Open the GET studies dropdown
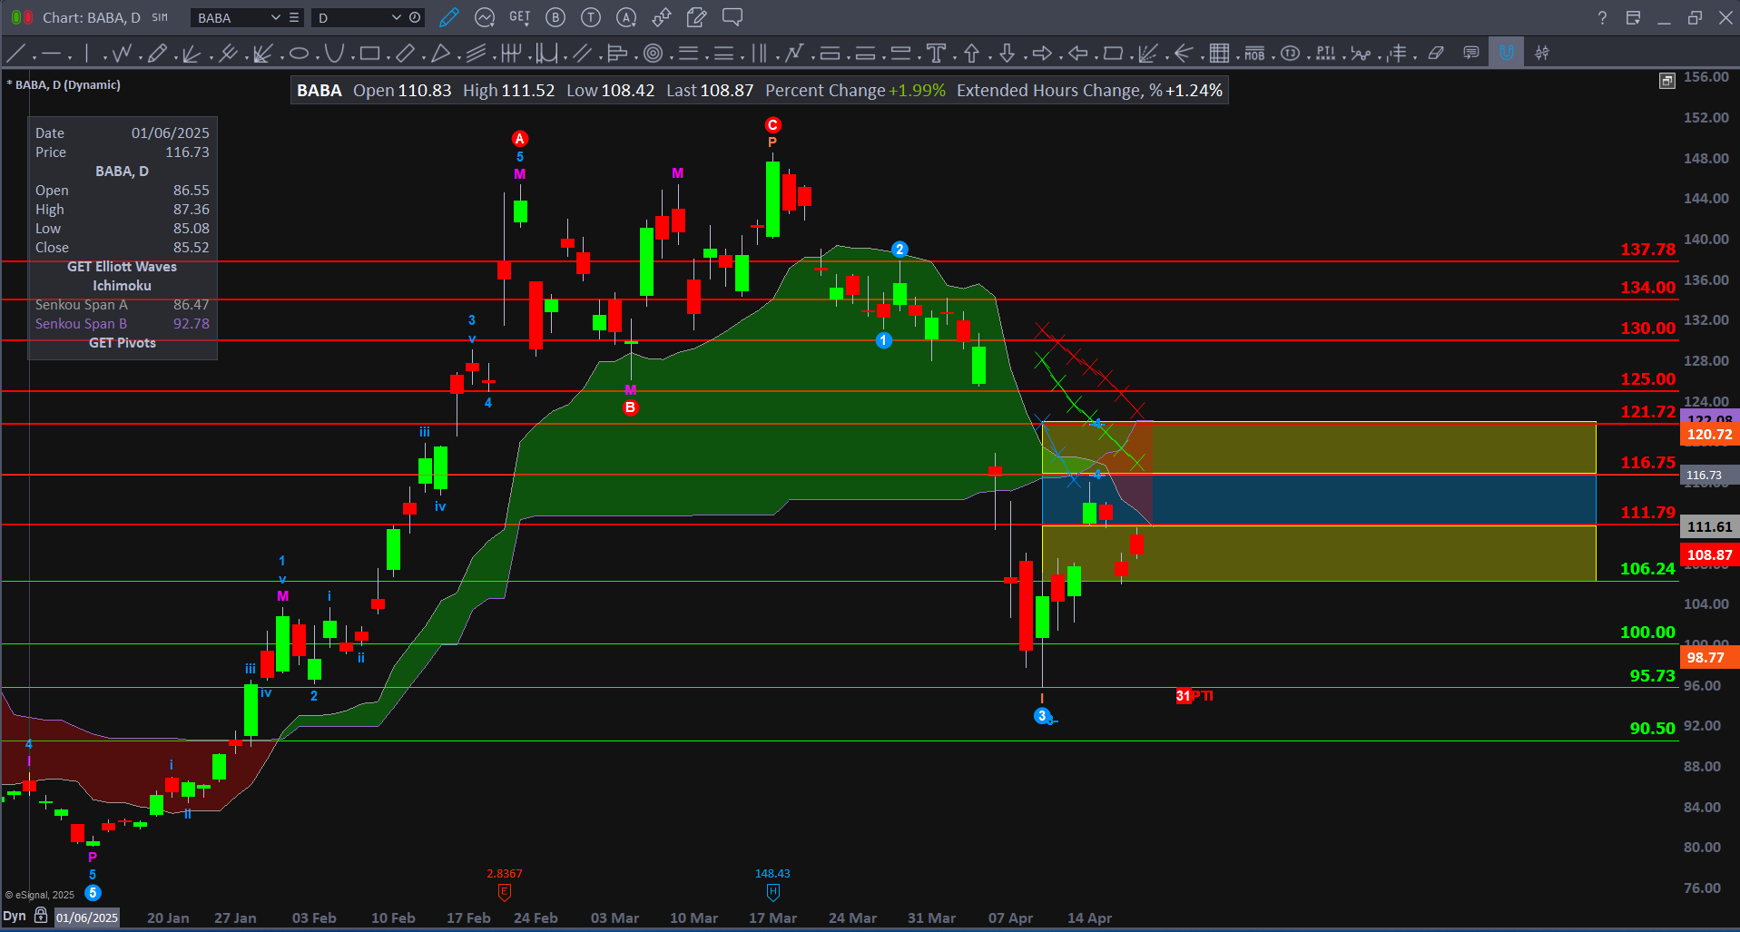The image size is (1740, 932). point(519,17)
